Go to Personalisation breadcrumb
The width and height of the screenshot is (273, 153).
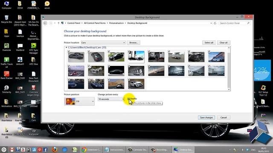coord(116,23)
